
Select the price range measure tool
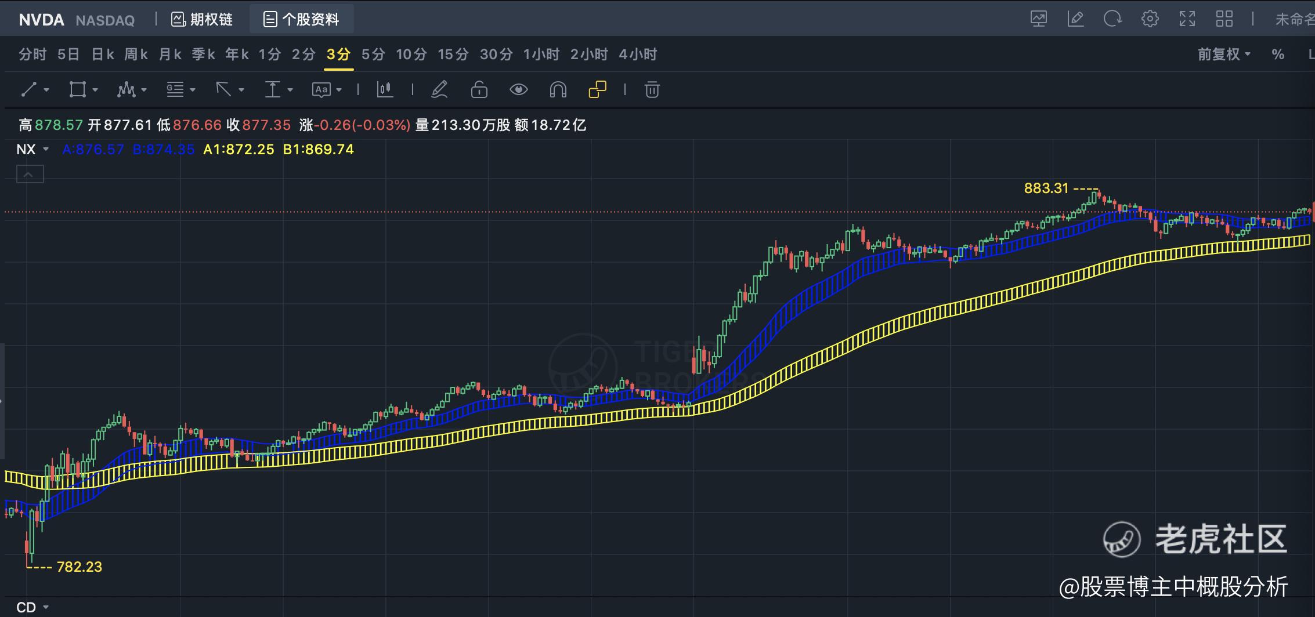click(x=272, y=89)
